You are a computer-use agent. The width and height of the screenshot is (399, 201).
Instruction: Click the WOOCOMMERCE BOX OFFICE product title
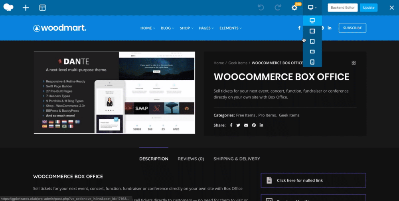coord(281,77)
